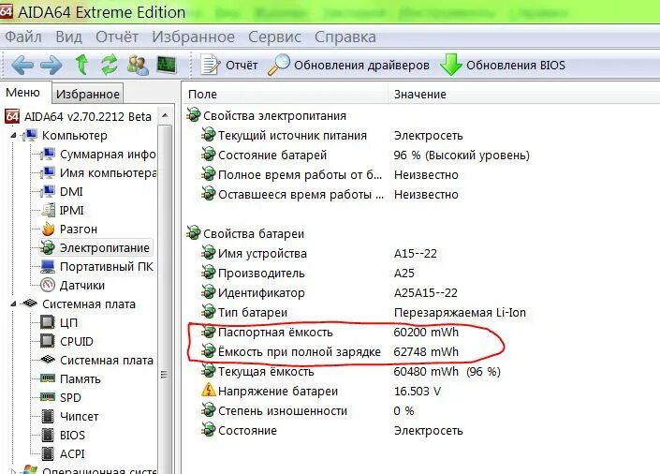
Task: Click Обновления BIOS toolbar button
Action: click(503, 66)
